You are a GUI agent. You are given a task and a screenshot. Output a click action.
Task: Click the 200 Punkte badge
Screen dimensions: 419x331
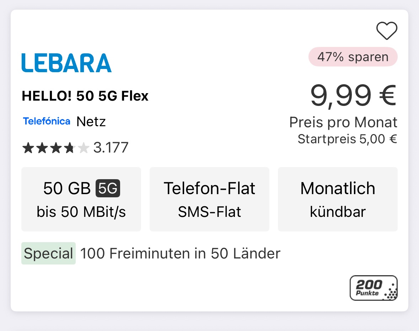click(x=374, y=288)
